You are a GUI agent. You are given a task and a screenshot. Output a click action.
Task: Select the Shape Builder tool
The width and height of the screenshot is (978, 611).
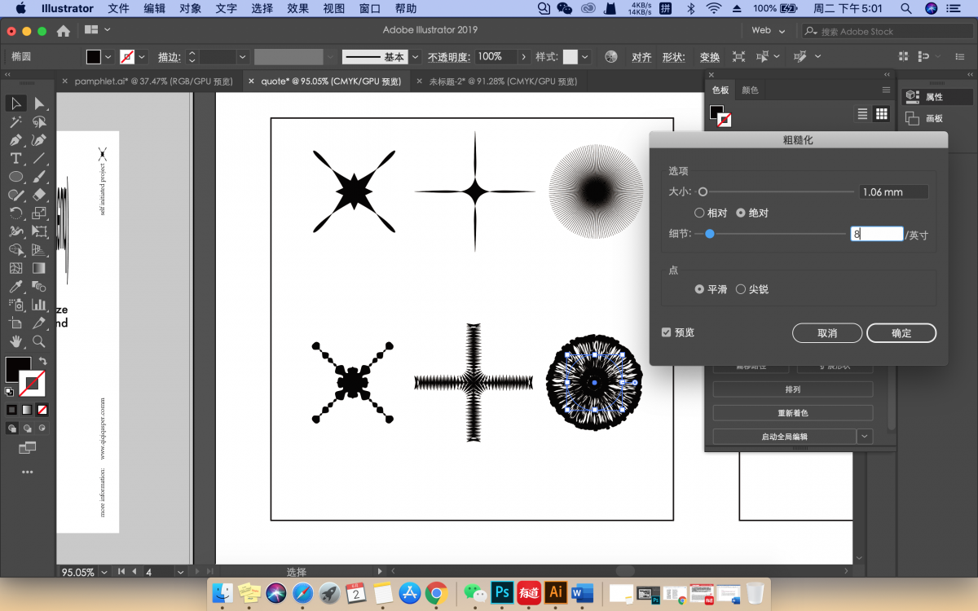coord(15,250)
